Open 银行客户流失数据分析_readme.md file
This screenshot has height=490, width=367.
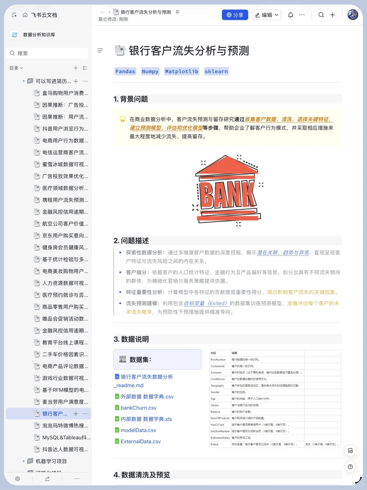click(x=144, y=381)
